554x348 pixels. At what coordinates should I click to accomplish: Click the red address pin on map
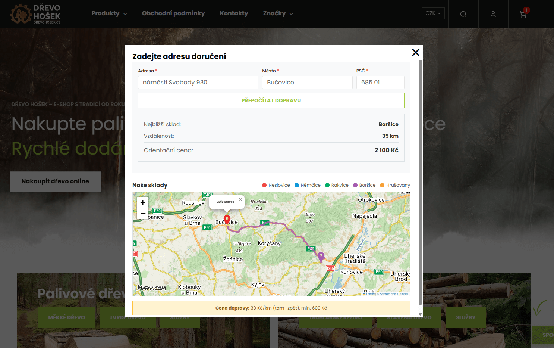(x=227, y=219)
